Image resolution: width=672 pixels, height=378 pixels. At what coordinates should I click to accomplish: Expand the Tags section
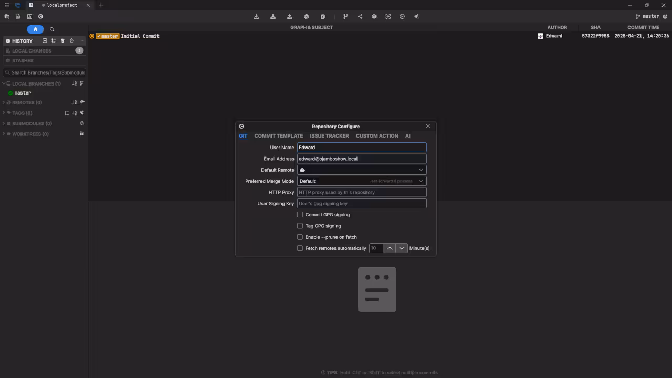click(x=4, y=113)
